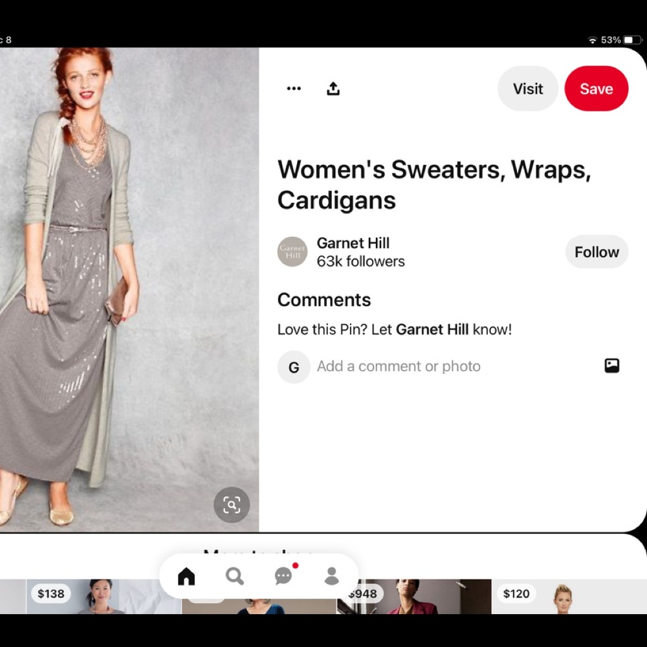The height and width of the screenshot is (647, 647).
Task: Tap the share pin icon
Action: click(x=333, y=89)
